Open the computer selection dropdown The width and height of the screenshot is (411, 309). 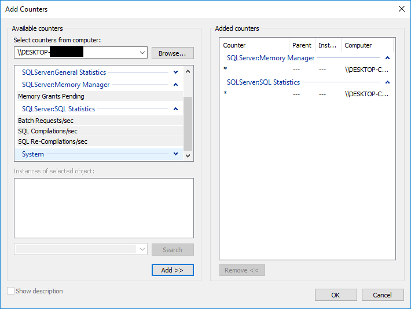[x=142, y=53]
